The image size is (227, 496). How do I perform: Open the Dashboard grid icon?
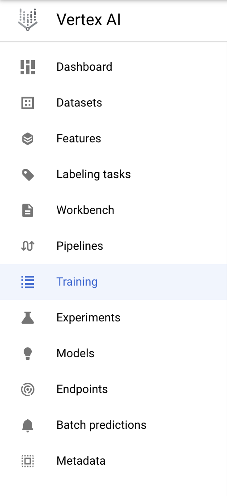click(x=28, y=67)
